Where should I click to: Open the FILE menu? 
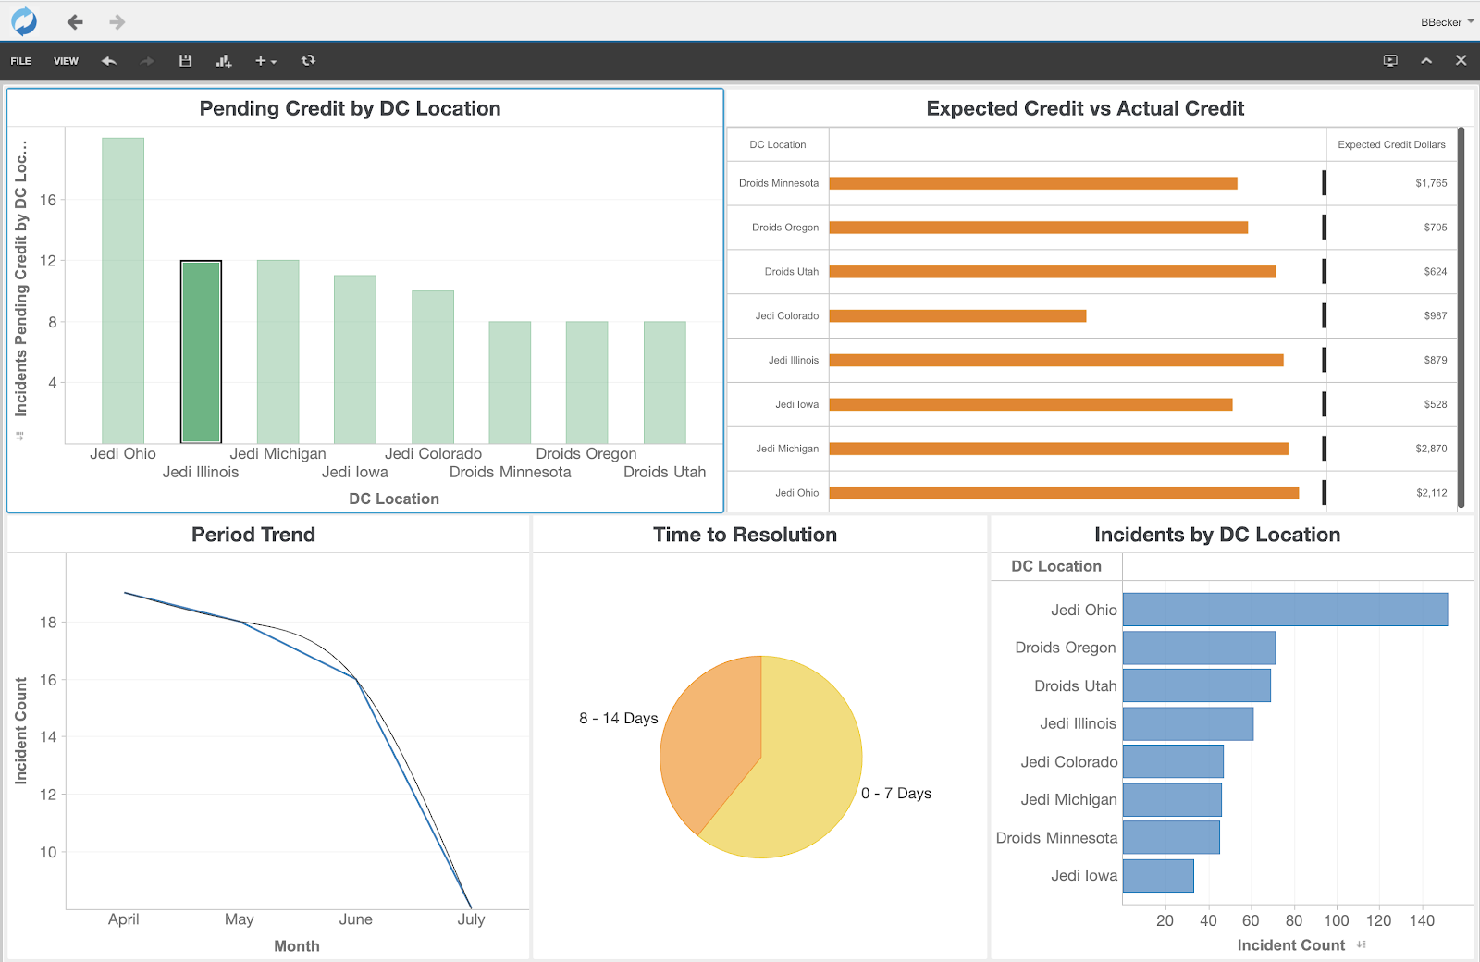pos(20,61)
